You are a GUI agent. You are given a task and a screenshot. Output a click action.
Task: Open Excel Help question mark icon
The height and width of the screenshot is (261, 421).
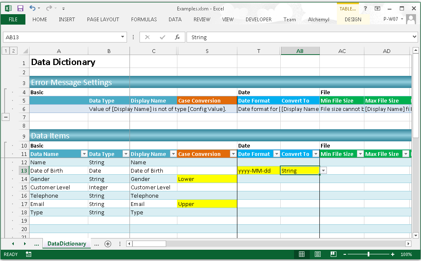click(x=365, y=8)
